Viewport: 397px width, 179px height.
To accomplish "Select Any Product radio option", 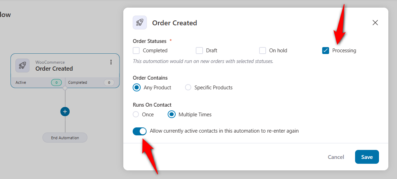I will tap(137, 88).
